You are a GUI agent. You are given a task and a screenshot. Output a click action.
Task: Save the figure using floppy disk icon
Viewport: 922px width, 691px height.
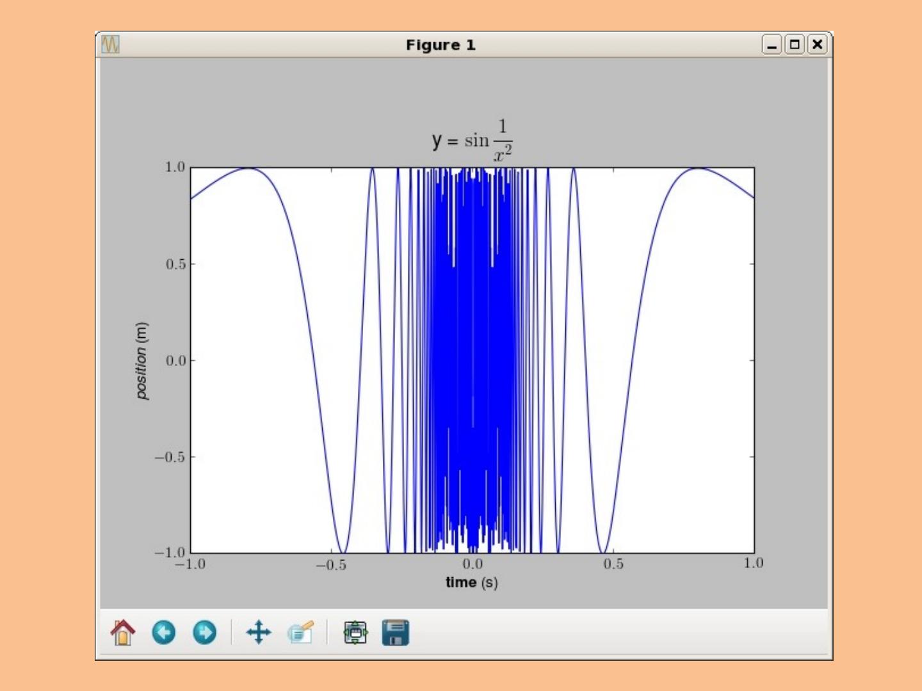tap(396, 633)
